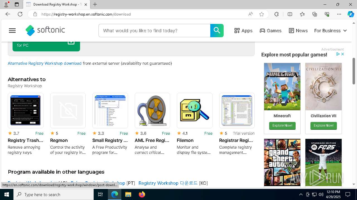Refresh the page

[x=20, y=14]
